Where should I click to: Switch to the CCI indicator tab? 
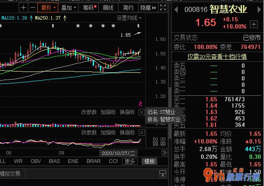(113, 161)
